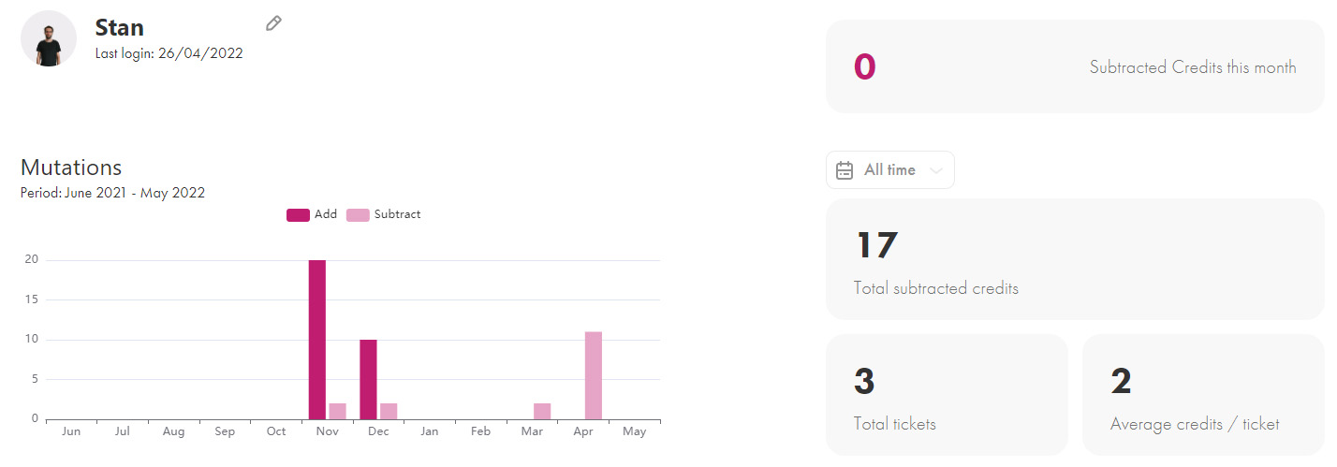This screenshot has height=467, width=1337.
Task: Expand the All time dropdown chevron
Action: [935, 170]
